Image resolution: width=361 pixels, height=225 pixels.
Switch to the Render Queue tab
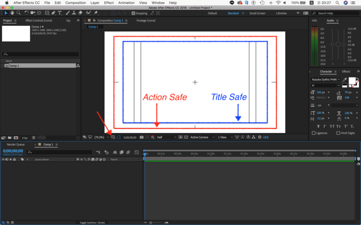click(16, 144)
